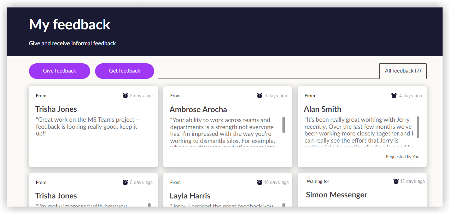Click scrollbar in Alan Smith feedback card
Viewport: 450px width, 214px height.
click(x=418, y=127)
